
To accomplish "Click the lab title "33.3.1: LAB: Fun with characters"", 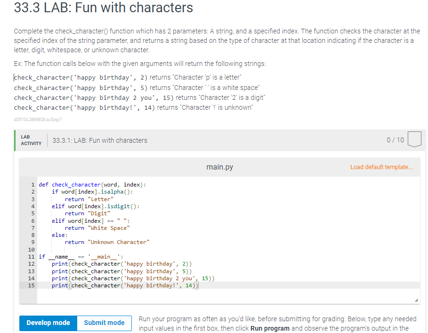I will point(100,140).
